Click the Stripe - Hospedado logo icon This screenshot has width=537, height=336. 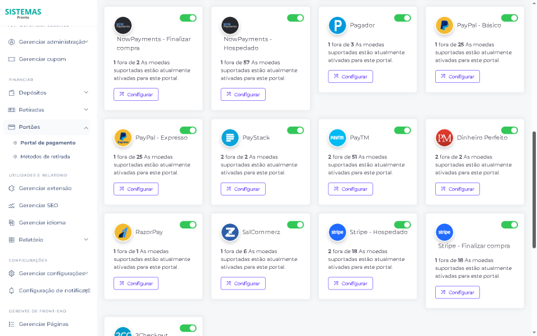[337, 232]
